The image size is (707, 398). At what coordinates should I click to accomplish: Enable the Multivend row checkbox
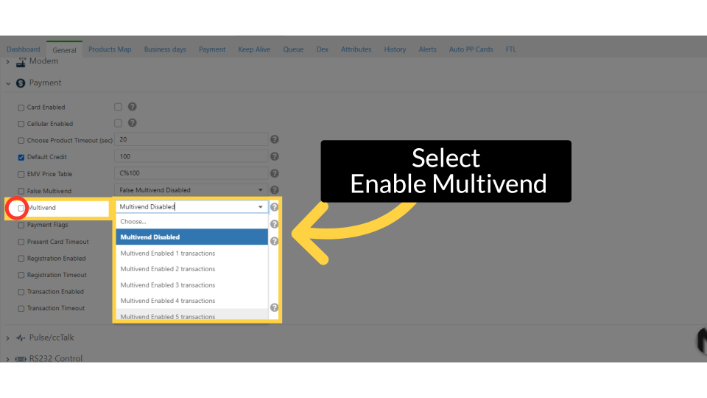21,209
